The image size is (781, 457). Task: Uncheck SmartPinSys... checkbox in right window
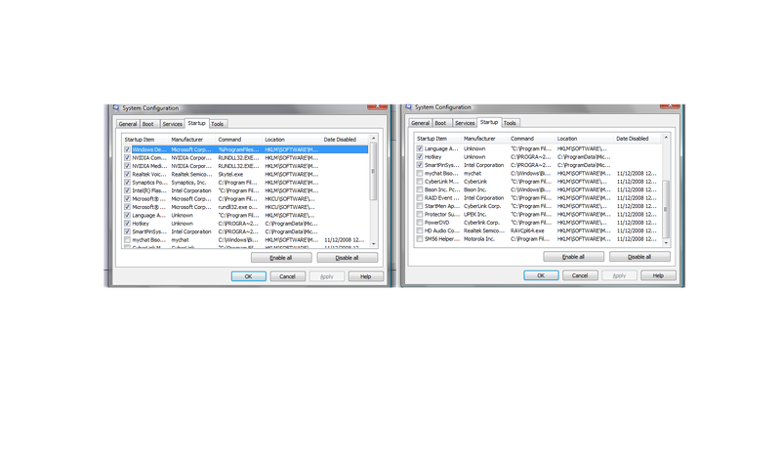420,165
